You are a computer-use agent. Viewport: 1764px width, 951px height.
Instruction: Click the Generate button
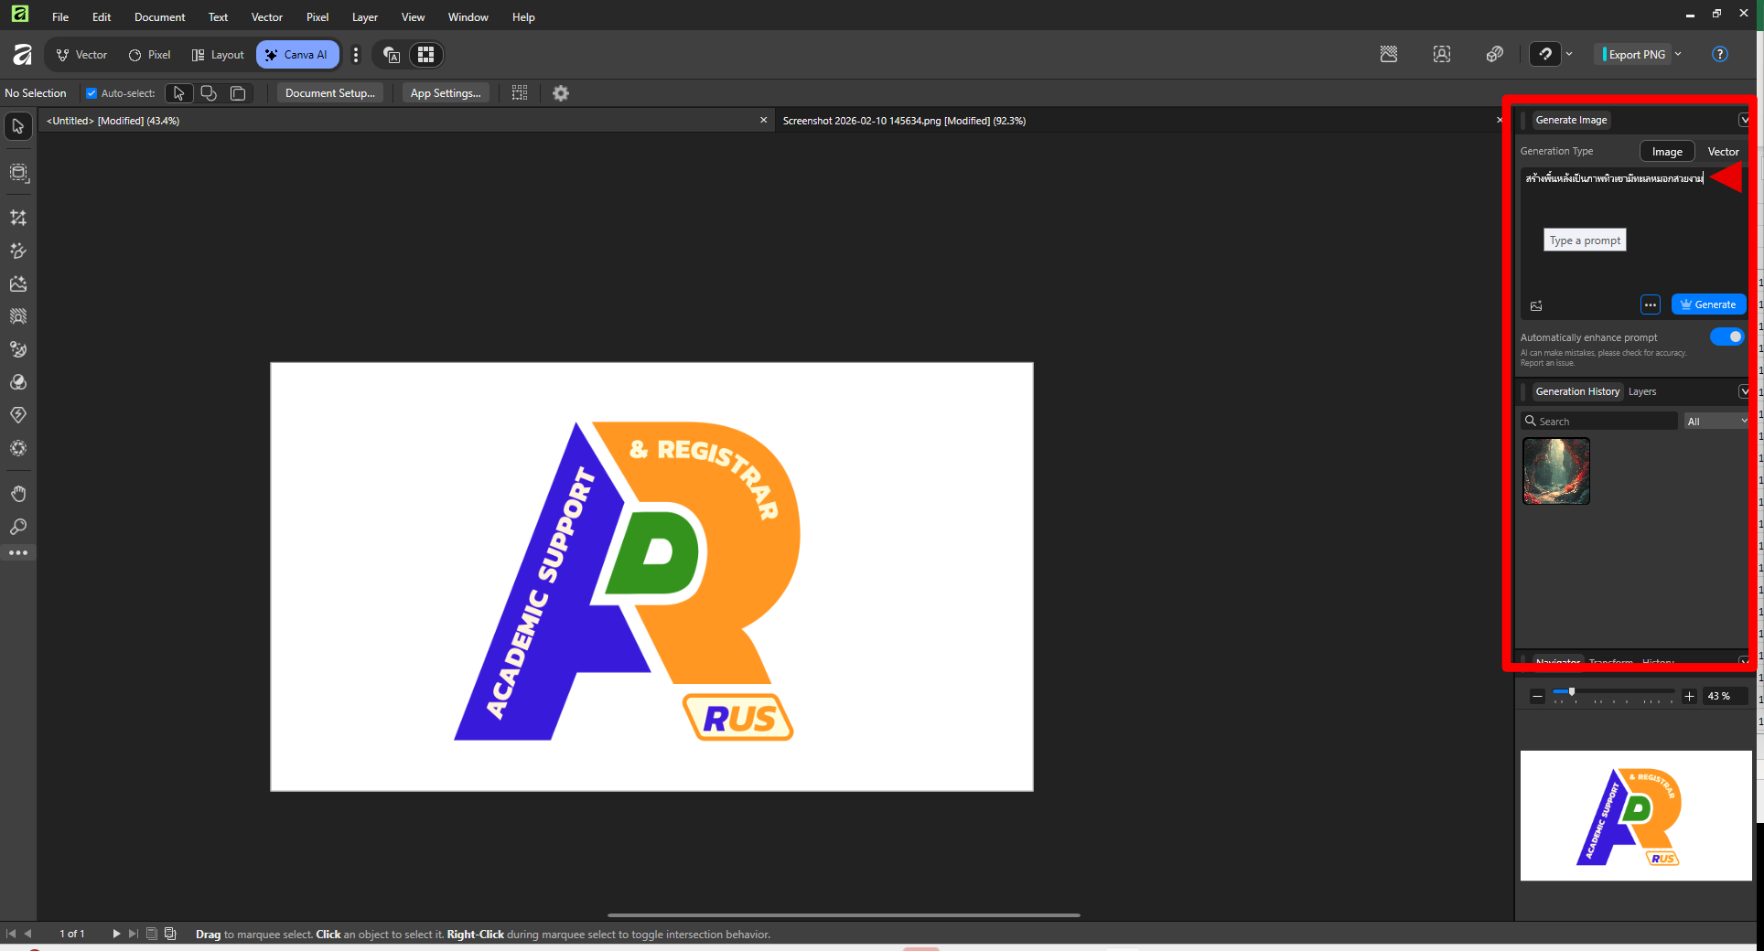click(1708, 305)
